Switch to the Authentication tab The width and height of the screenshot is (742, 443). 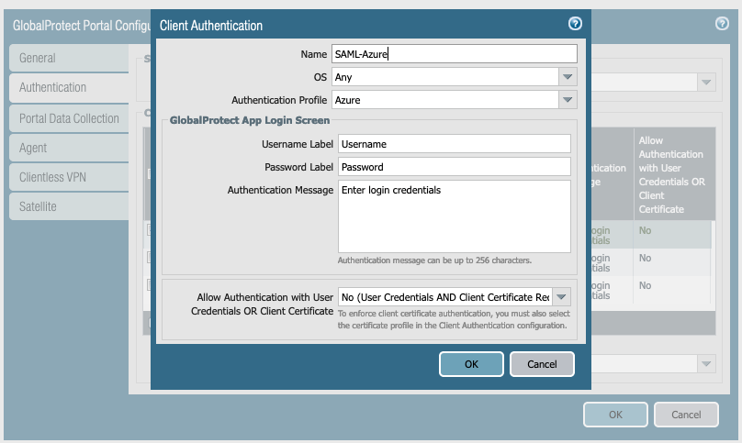pos(69,87)
